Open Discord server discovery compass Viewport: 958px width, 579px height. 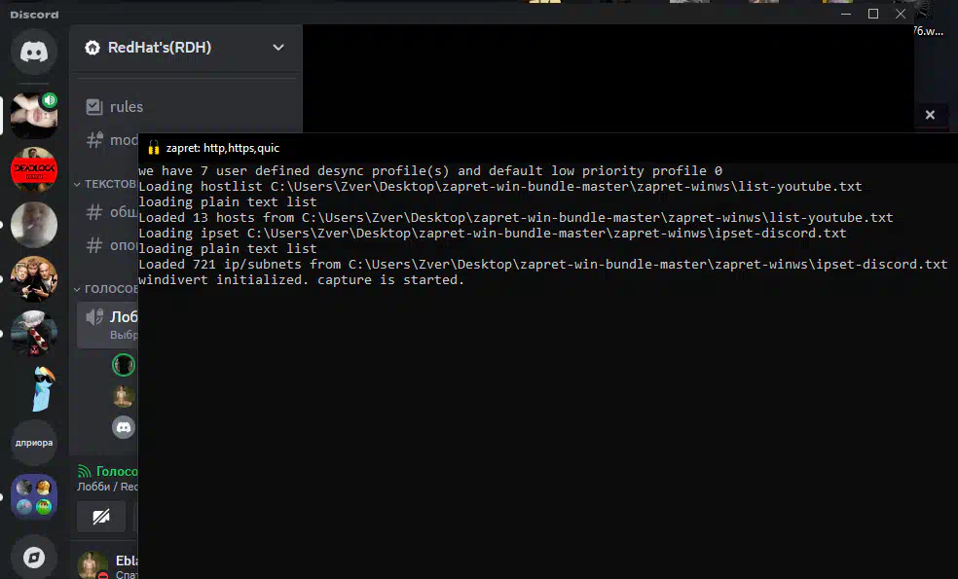34,557
